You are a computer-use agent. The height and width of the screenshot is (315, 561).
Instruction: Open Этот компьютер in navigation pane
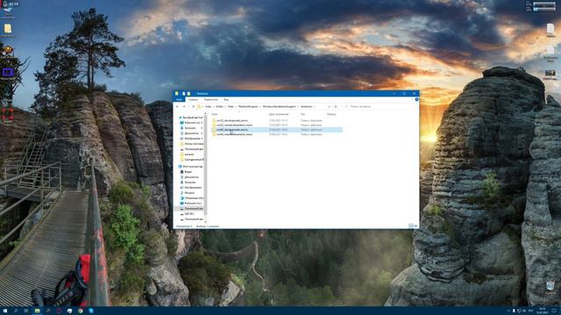pos(190,166)
